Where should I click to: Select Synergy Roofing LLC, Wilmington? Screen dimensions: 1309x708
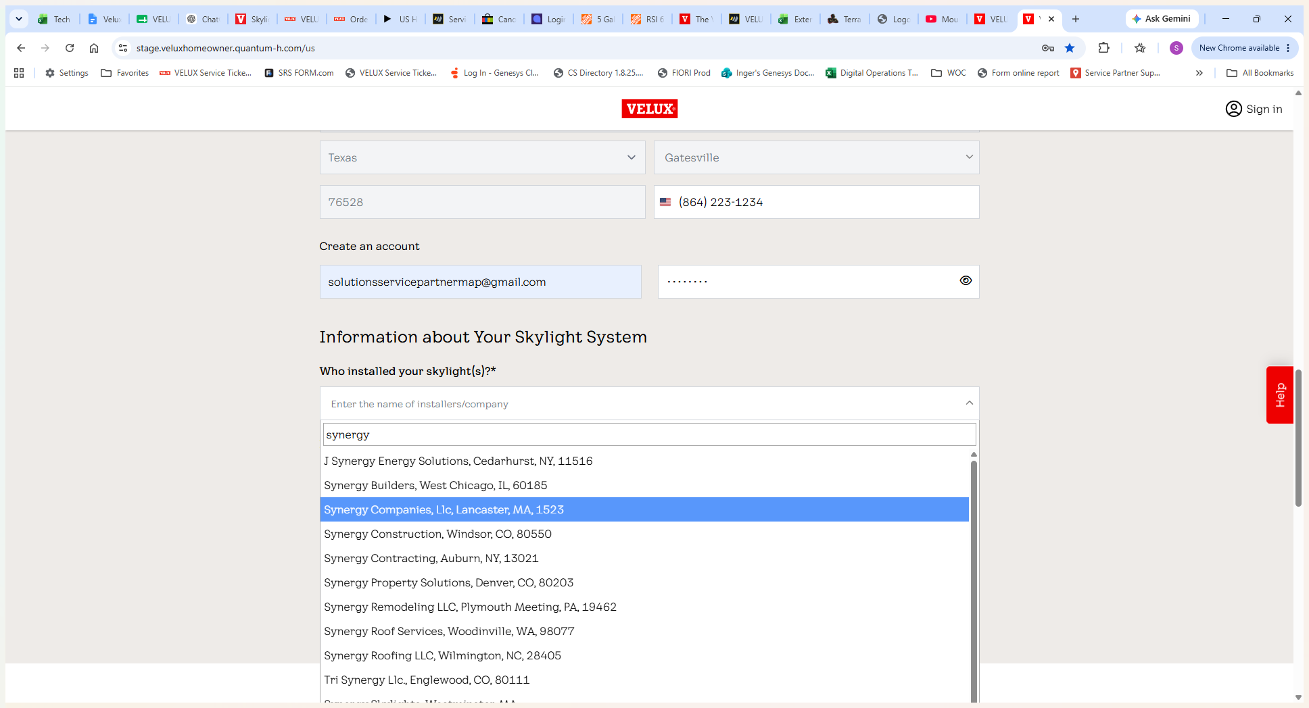click(x=644, y=655)
